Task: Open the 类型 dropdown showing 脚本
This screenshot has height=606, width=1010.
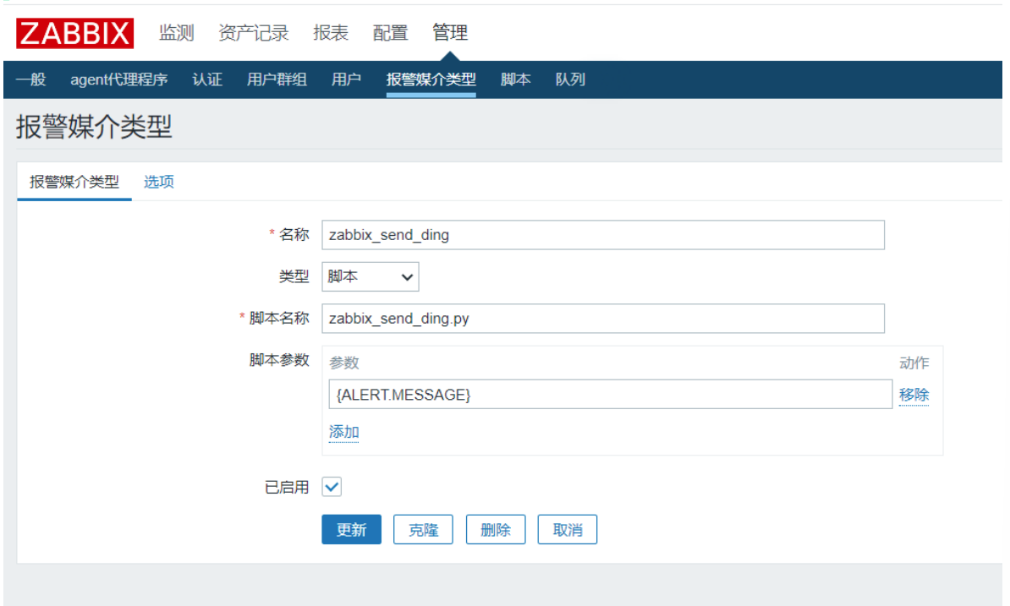Action: coord(371,276)
